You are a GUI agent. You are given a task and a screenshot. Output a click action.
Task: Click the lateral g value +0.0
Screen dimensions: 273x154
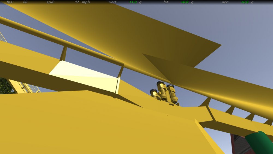click(x=185, y=2)
